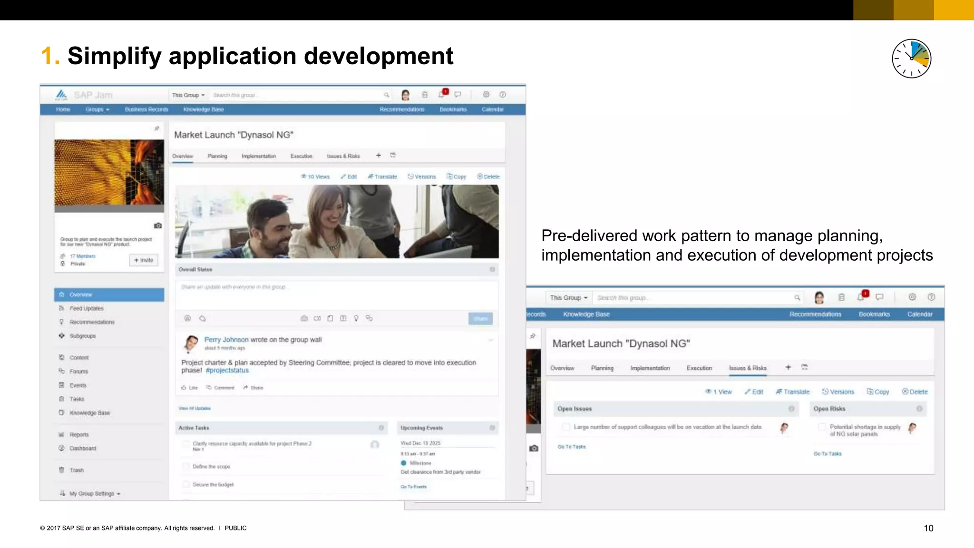The image size is (974, 548).
Task: Click the blue Share button
Action: coord(480,319)
